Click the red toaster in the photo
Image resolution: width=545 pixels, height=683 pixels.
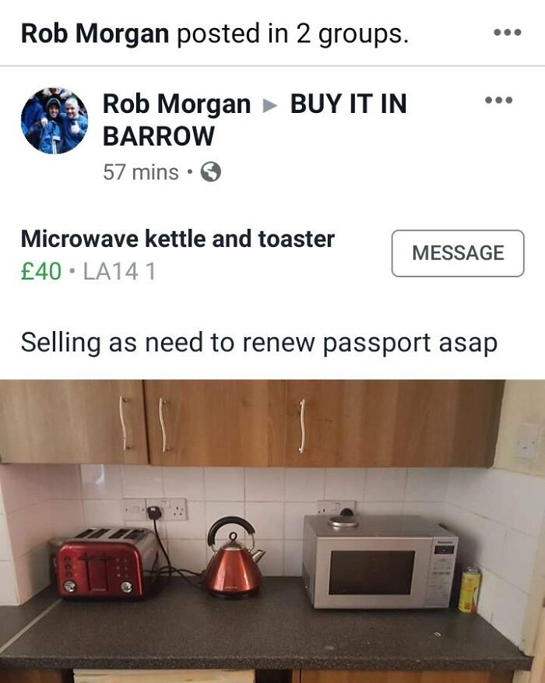click(x=106, y=564)
